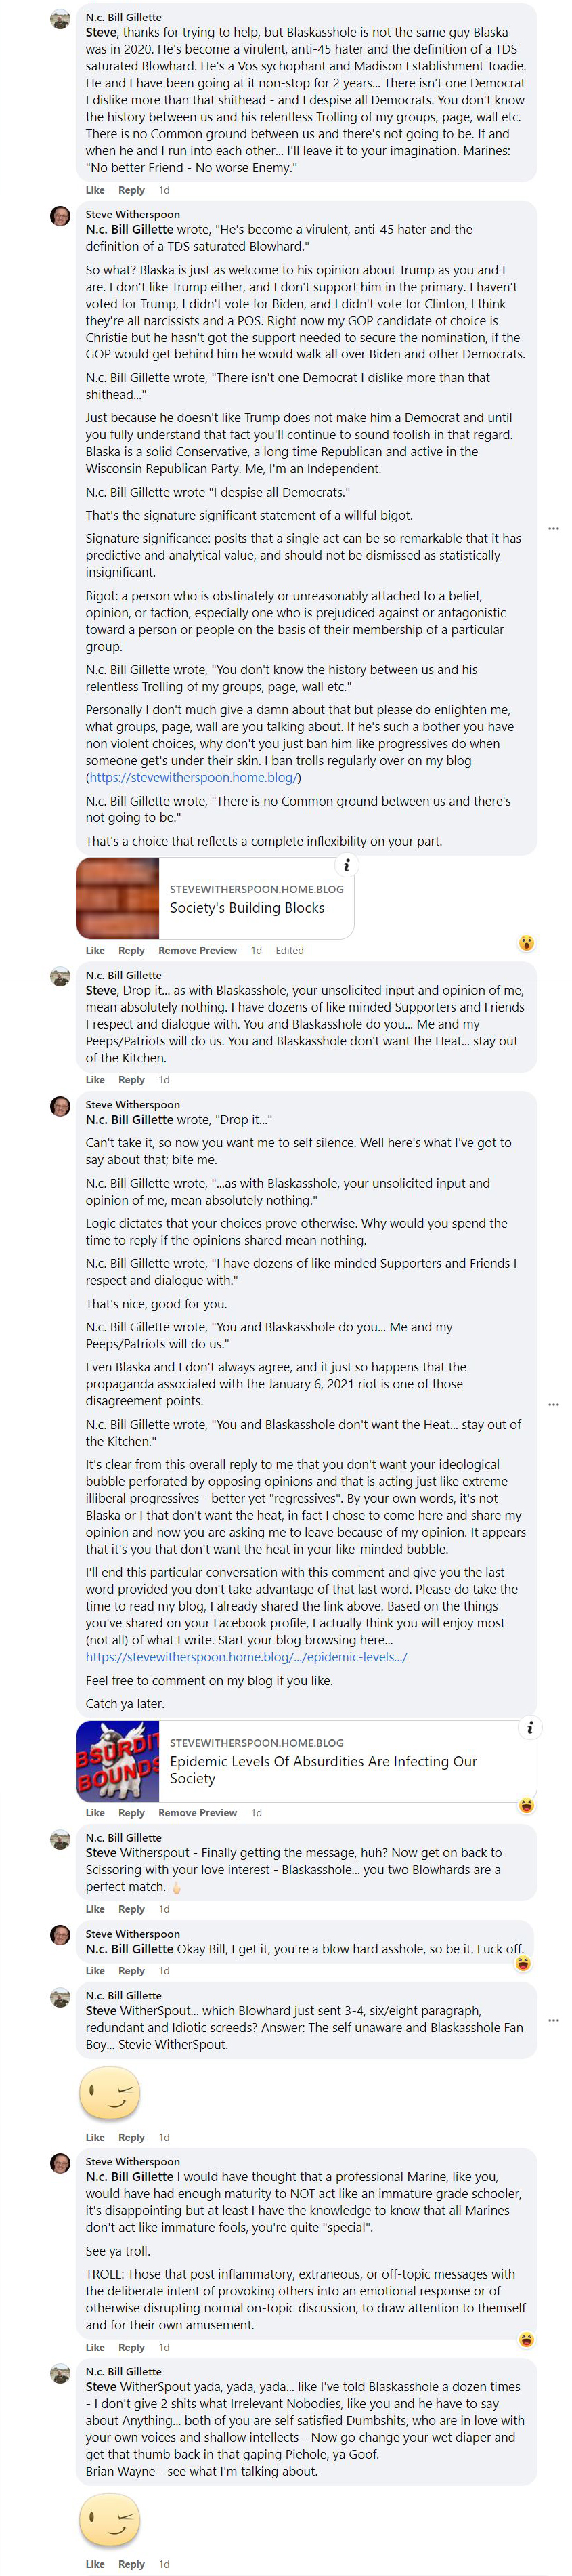This screenshot has width=572, height=2576.
Task: Open the wow reaction beside Society's Building Blocks preview
Action: click(526, 943)
